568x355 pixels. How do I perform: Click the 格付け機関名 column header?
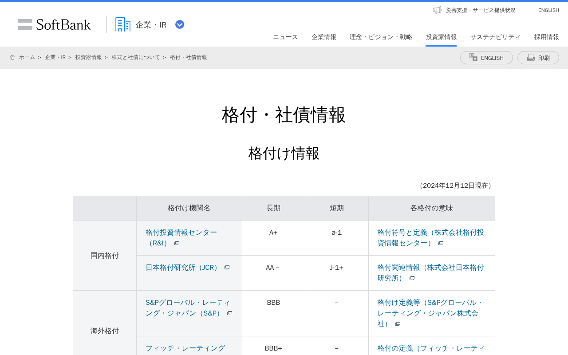(189, 208)
